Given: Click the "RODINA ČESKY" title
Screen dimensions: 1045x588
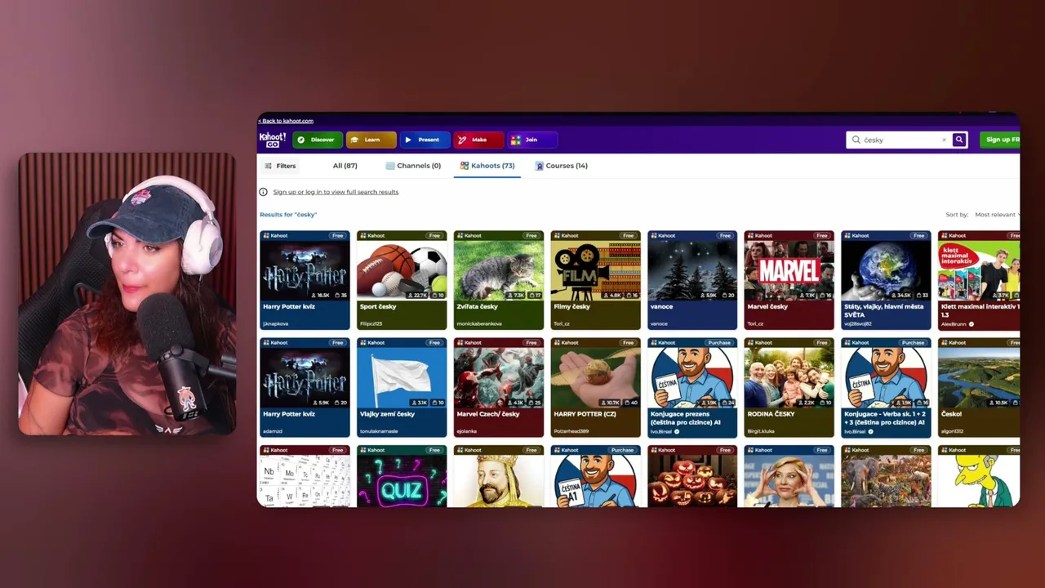Looking at the screenshot, I should [771, 414].
